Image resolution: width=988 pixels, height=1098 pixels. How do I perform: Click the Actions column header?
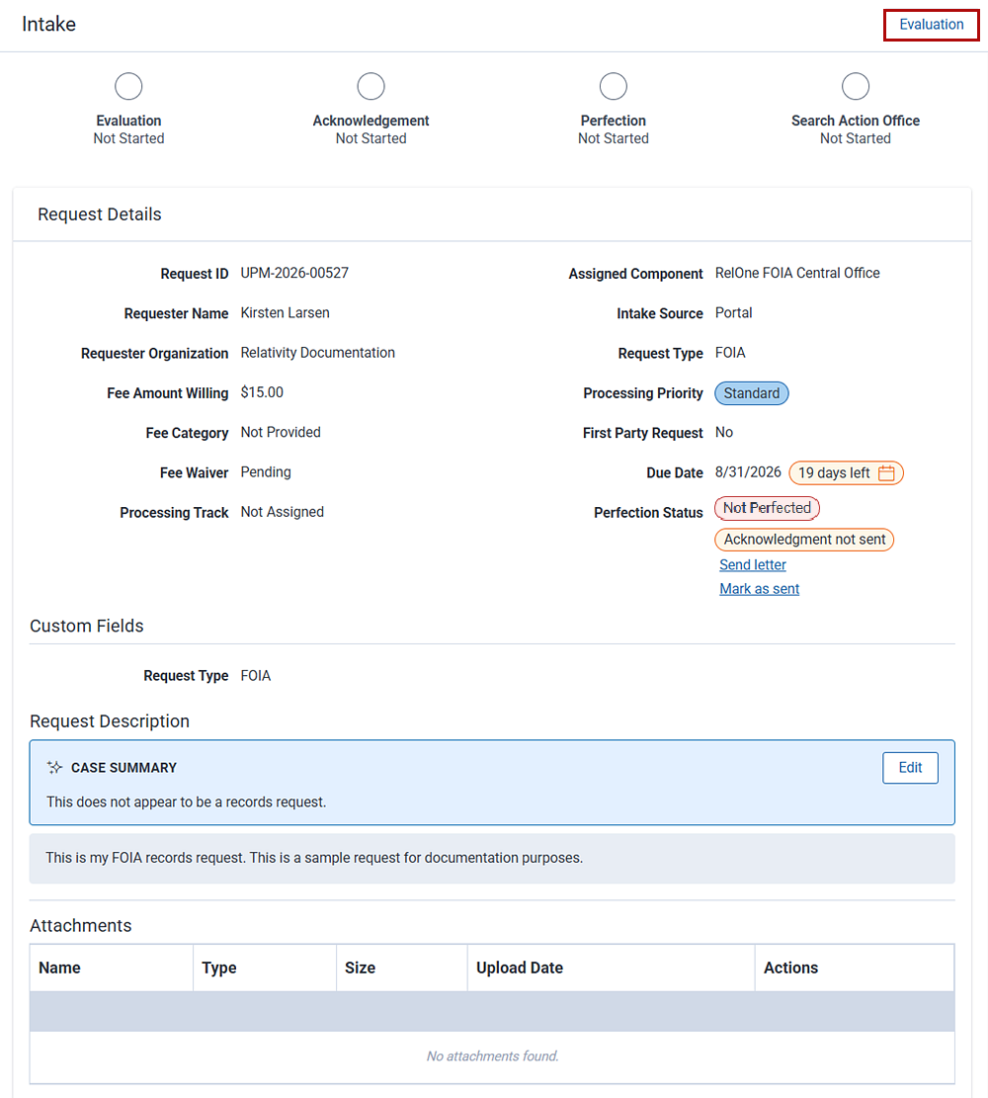click(x=855, y=968)
